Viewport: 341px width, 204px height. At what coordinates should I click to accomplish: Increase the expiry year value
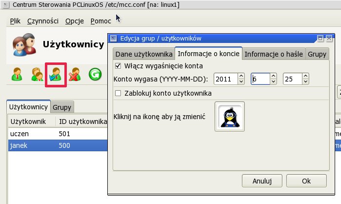point(241,76)
